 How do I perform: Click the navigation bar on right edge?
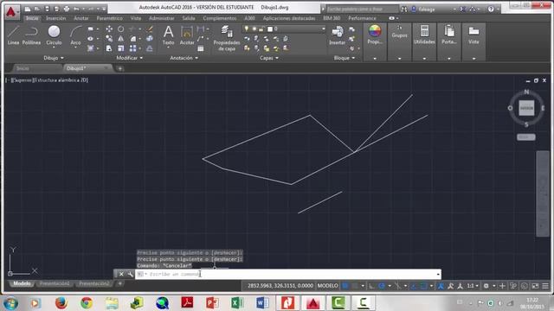[543, 194]
